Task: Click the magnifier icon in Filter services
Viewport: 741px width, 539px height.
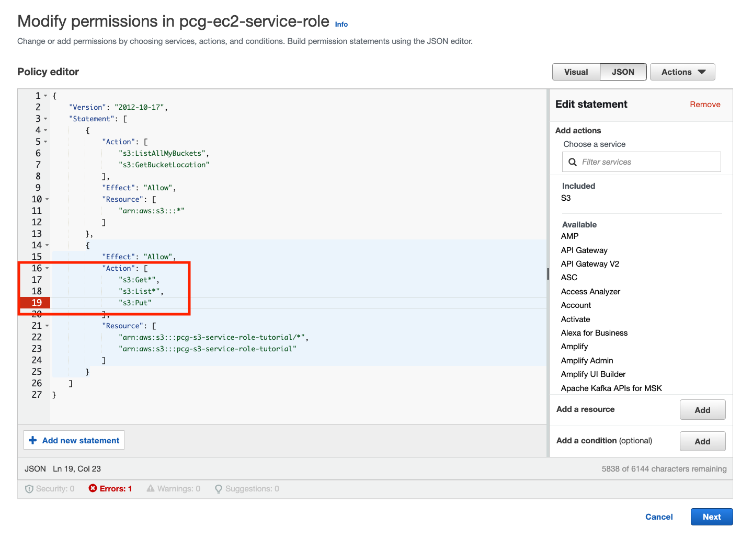Action: tap(573, 162)
